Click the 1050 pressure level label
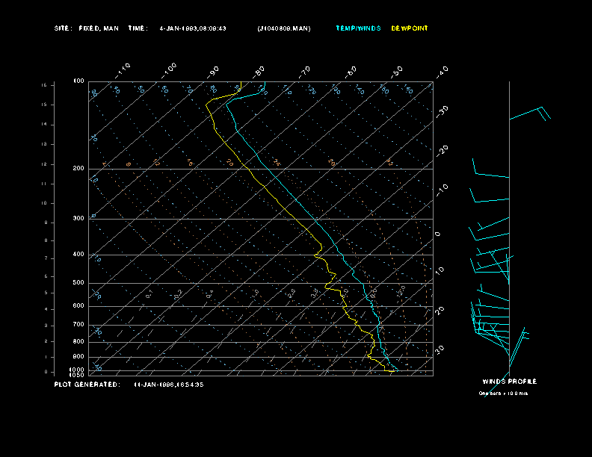Image resolution: width=592 pixels, height=457 pixels. tap(77, 375)
